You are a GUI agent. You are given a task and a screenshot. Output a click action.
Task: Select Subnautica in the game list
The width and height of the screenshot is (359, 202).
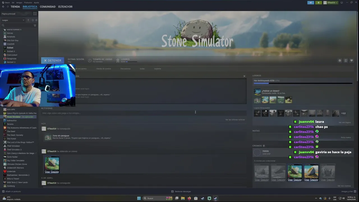click(x=11, y=120)
